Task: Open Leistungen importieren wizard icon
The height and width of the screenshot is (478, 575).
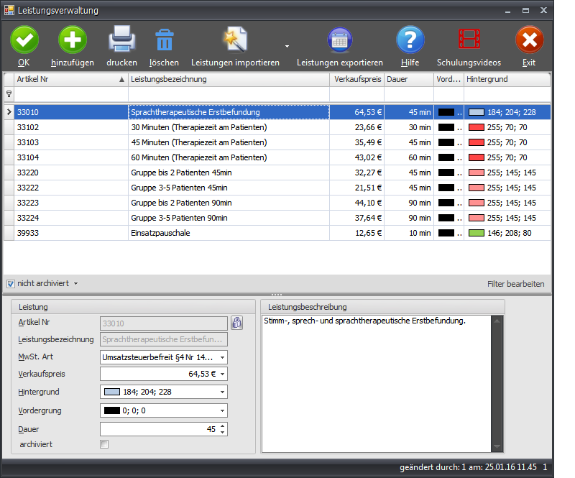Action: (235, 40)
